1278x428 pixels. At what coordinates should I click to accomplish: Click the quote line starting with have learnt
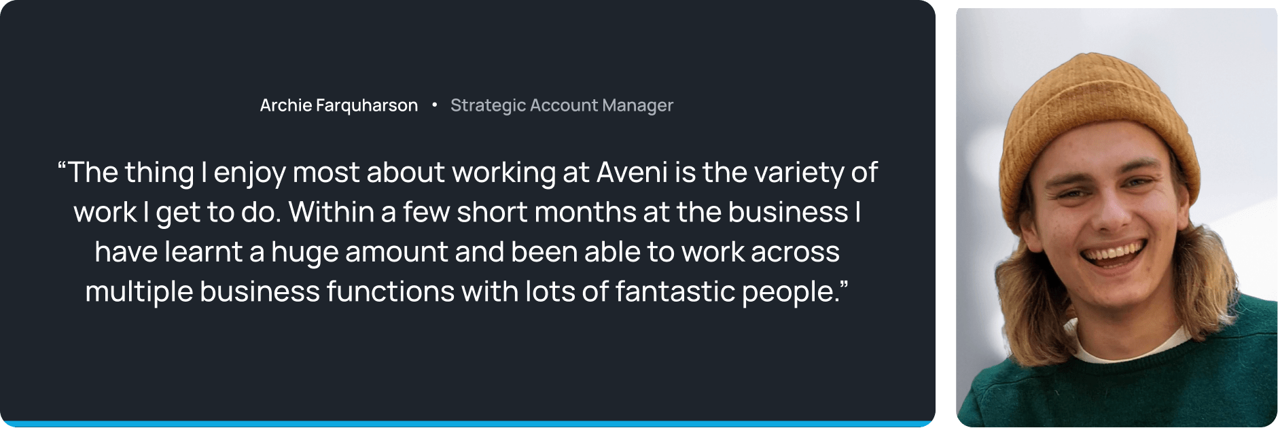click(x=467, y=252)
